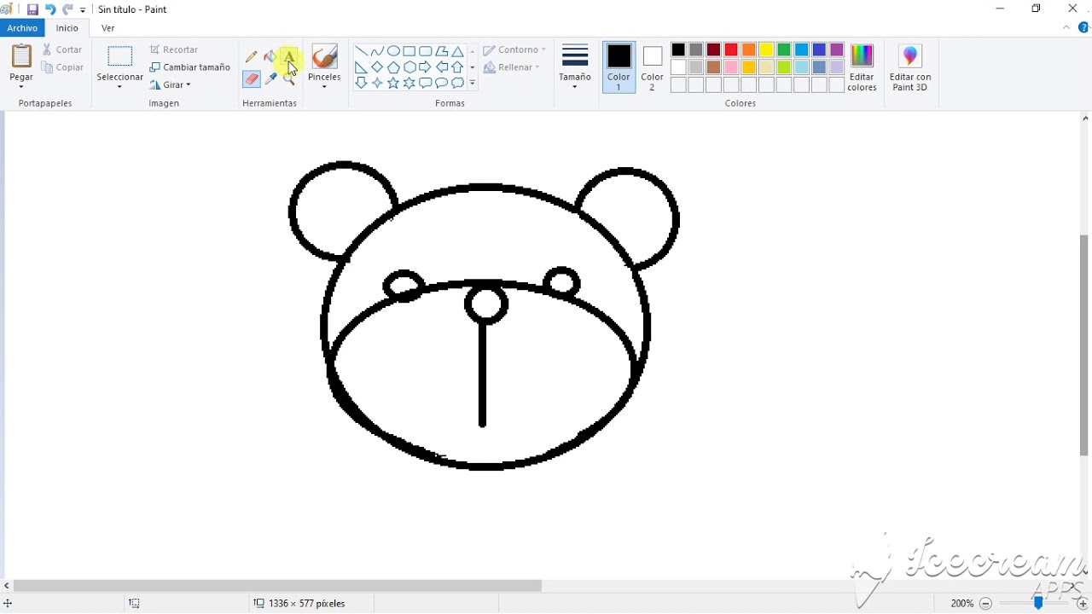Open the Editar colores dialog

(x=862, y=67)
